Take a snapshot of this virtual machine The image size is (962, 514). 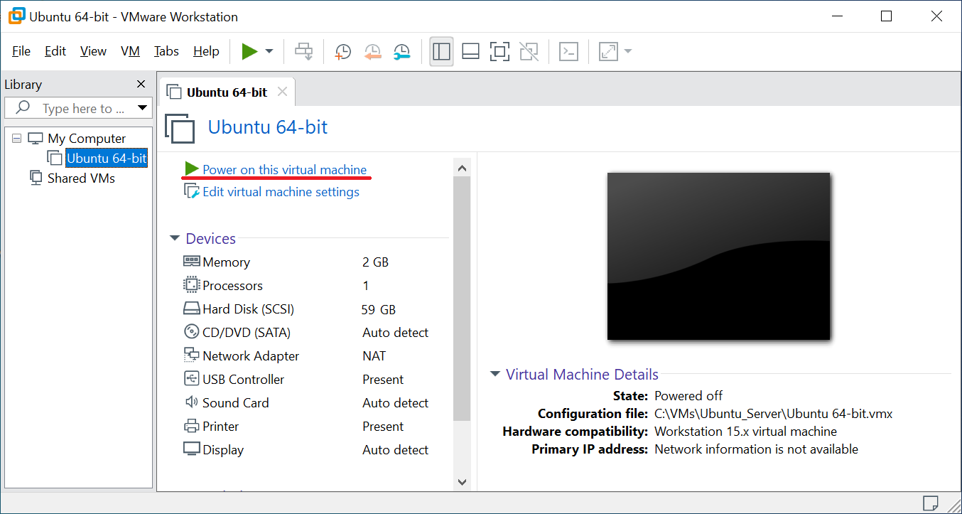(343, 51)
